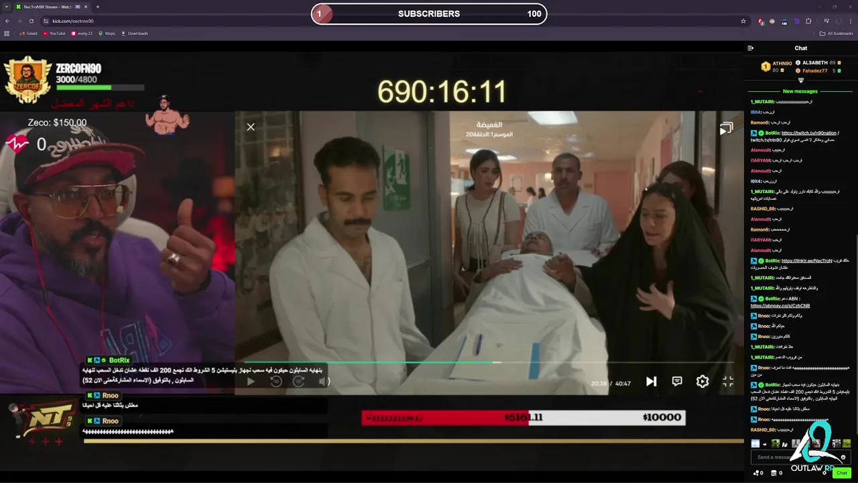The height and width of the screenshot is (483, 858).
Task: Open the abnpay.co link in chat
Action: [780, 305]
